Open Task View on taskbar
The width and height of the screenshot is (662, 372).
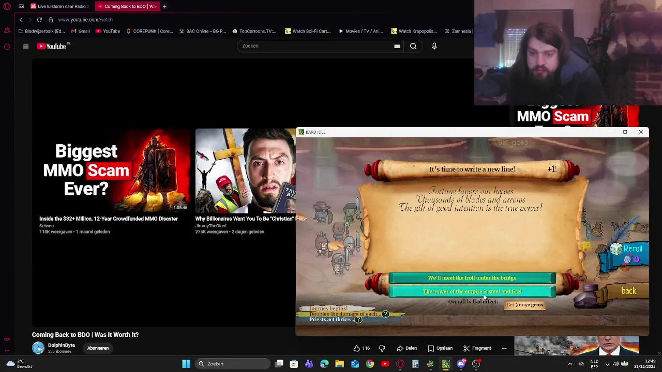(279, 364)
